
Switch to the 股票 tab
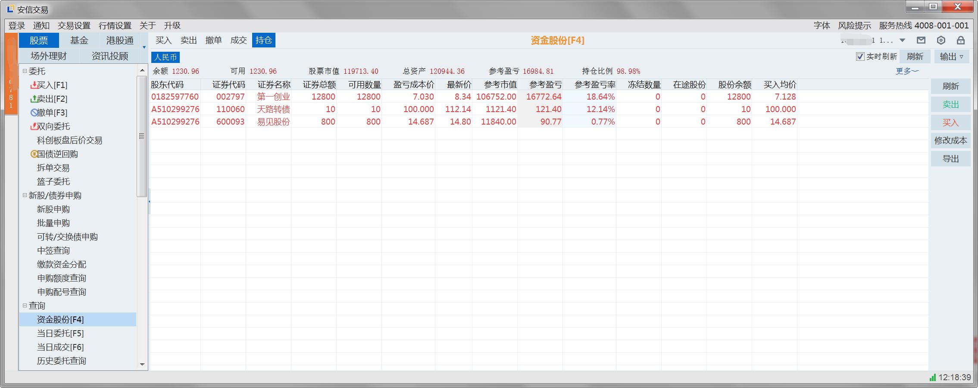(39, 40)
